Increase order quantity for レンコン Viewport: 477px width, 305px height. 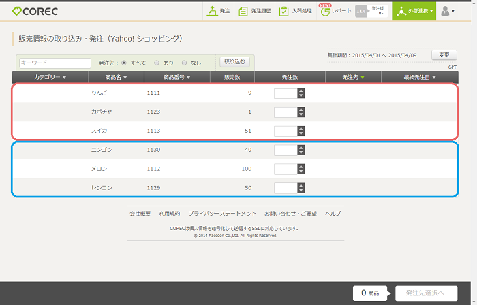click(x=301, y=185)
